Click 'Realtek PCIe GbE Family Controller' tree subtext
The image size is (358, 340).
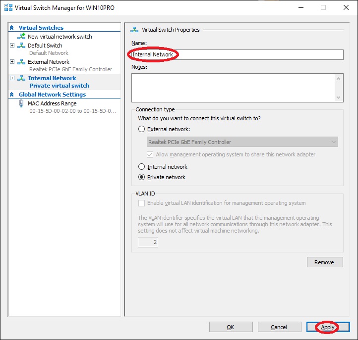coord(71,69)
